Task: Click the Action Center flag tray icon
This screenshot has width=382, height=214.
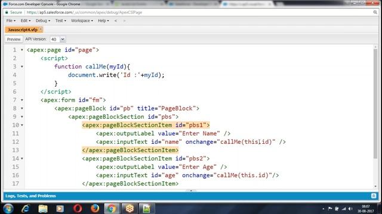Action: click(x=330, y=209)
